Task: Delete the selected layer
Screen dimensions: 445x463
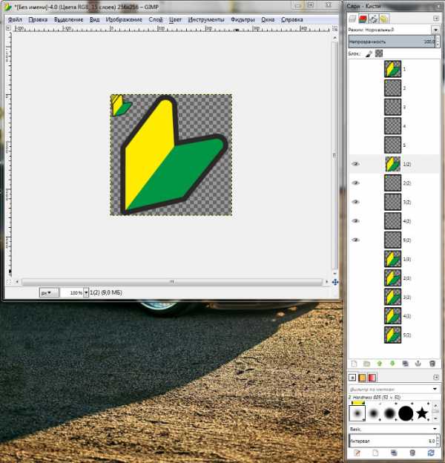Action: [432, 364]
